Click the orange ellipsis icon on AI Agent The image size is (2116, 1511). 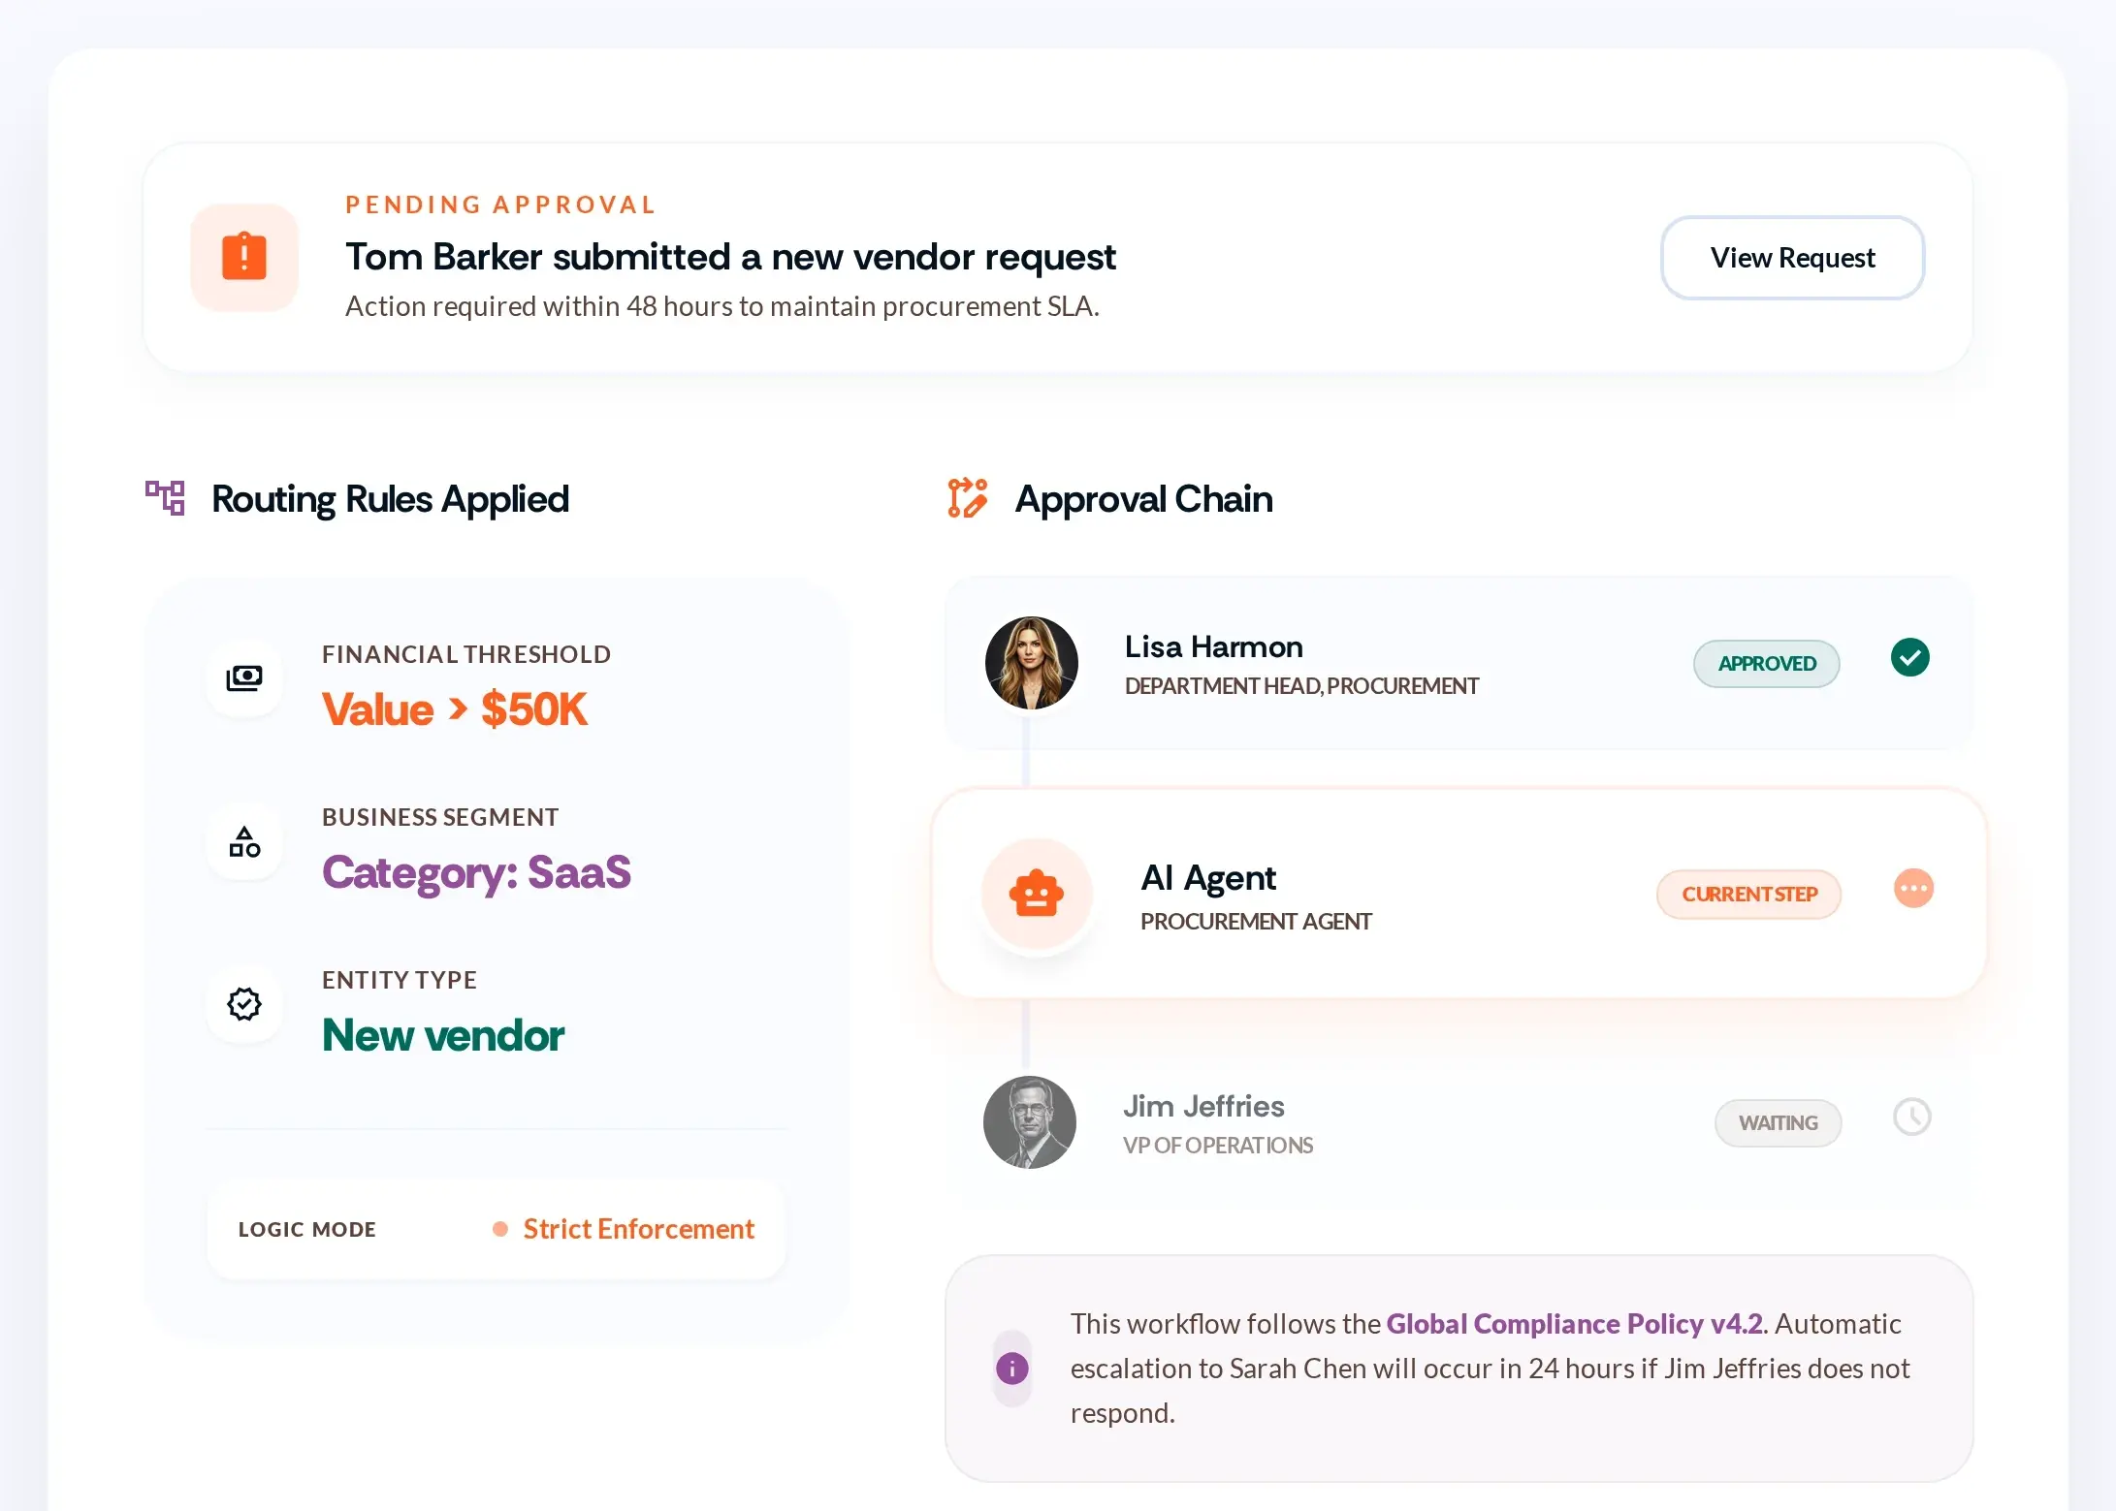(x=1913, y=888)
